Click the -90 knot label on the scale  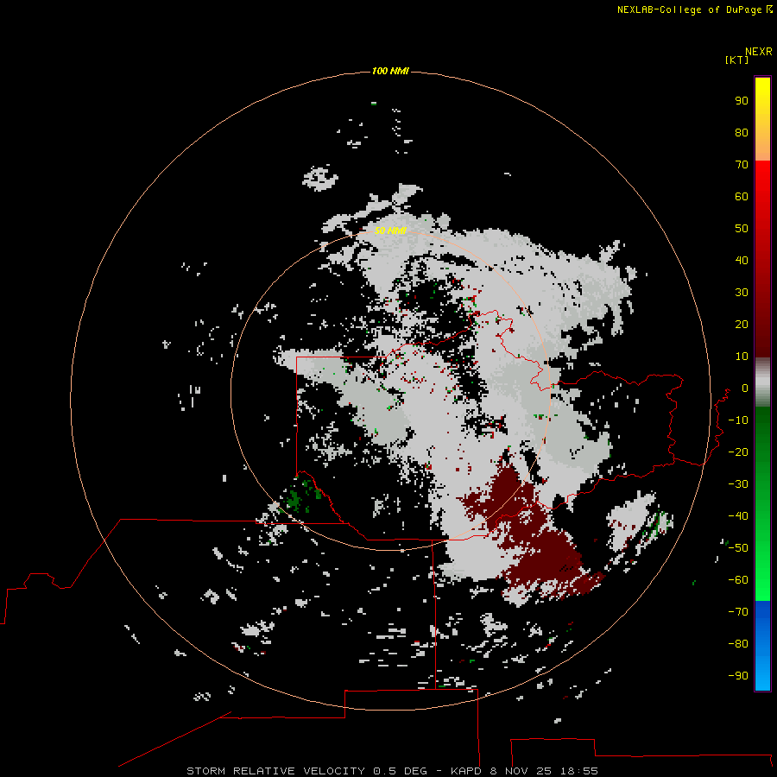[x=738, y=675]
